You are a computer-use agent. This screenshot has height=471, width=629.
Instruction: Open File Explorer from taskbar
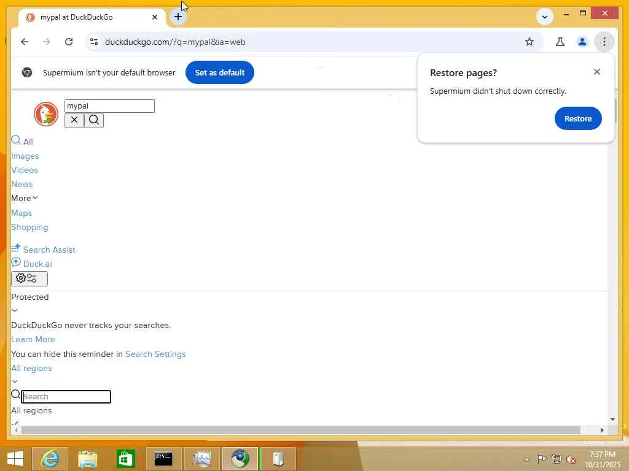pos(88,459)
